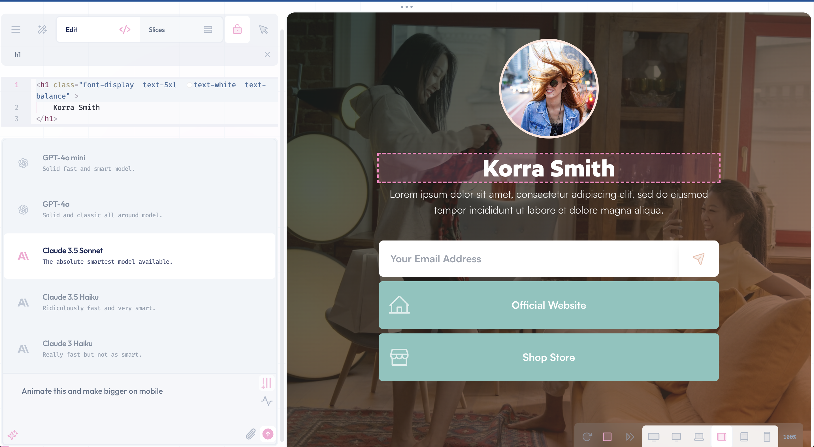814x447 pixels.
Task: Click the sparkle AI icon
Action: [x=13, y=435]
